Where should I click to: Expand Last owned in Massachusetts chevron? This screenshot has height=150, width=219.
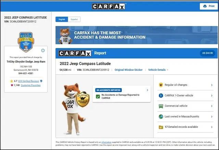212,117
